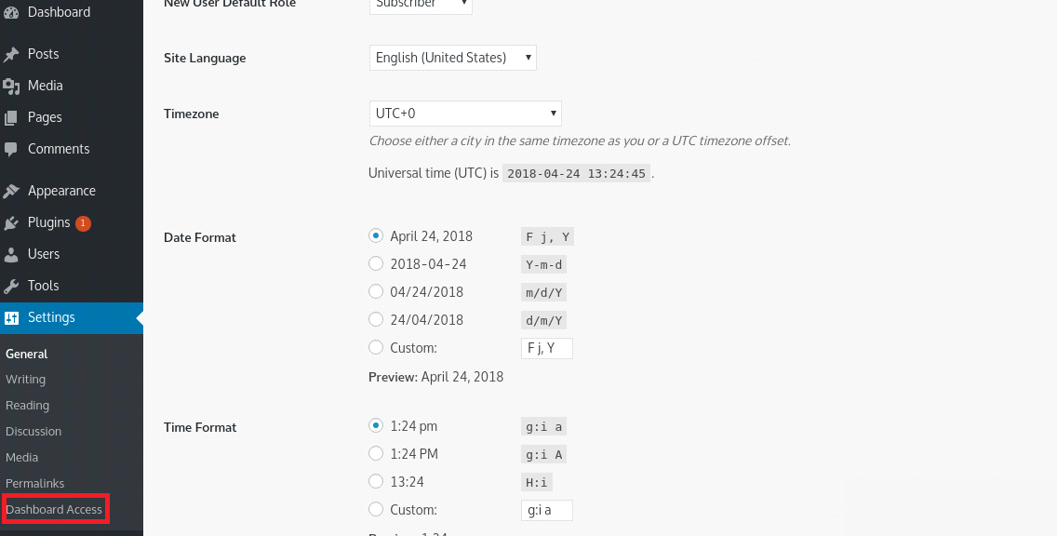Open Dashboard Access settings
Viewport: 1057px width, 536px height.
[53, 509]
